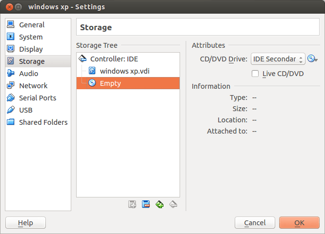Image resolution: width=325 pixels, height=234 pixels.
Task: Open the choose virtual CD/DVD disk menu
Action: click(312, 59)
